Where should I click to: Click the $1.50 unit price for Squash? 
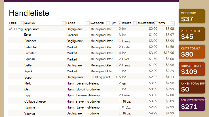(x=153, y=59)
